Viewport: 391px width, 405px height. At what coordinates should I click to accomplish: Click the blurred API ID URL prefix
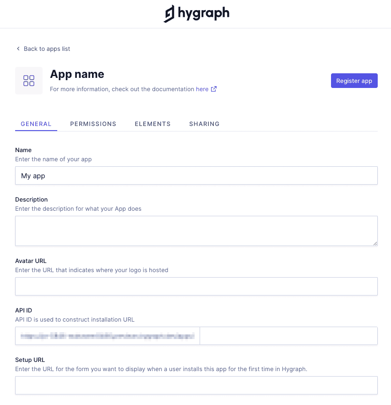(108, 336)
